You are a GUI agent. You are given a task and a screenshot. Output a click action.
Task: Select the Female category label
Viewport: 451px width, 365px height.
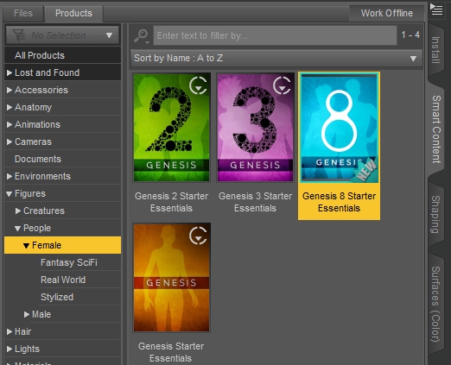[47, 245]
